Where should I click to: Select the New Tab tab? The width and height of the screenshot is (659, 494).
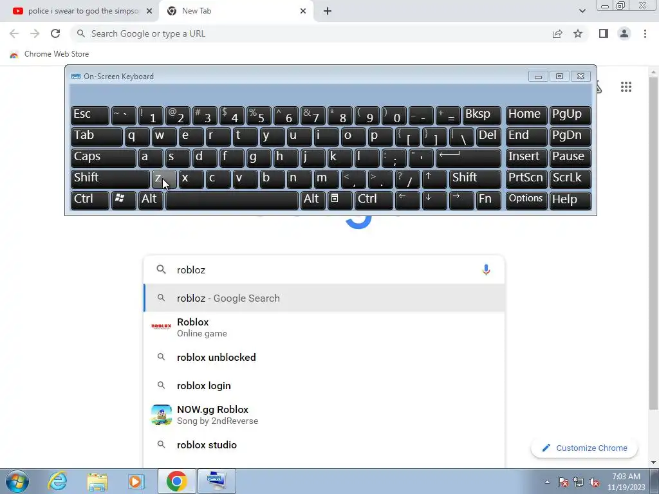236,12
